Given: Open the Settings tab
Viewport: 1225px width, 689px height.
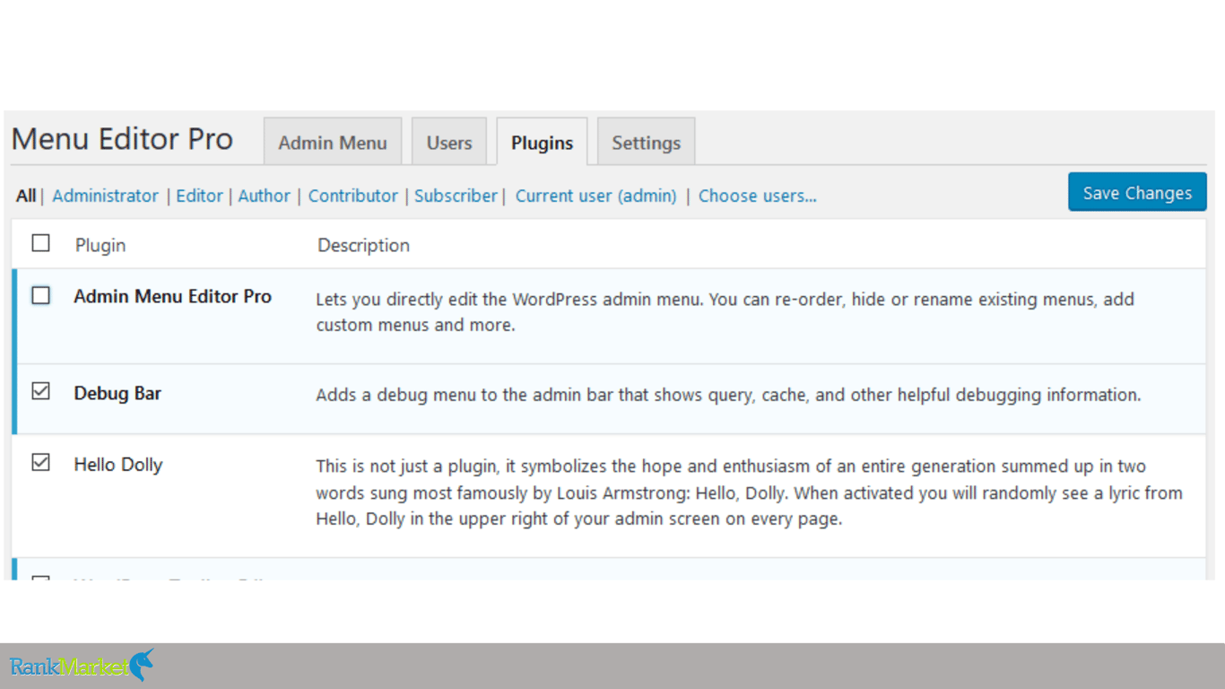Looking at the screenshot, I should pyautogui.click(x=646, y=142).
